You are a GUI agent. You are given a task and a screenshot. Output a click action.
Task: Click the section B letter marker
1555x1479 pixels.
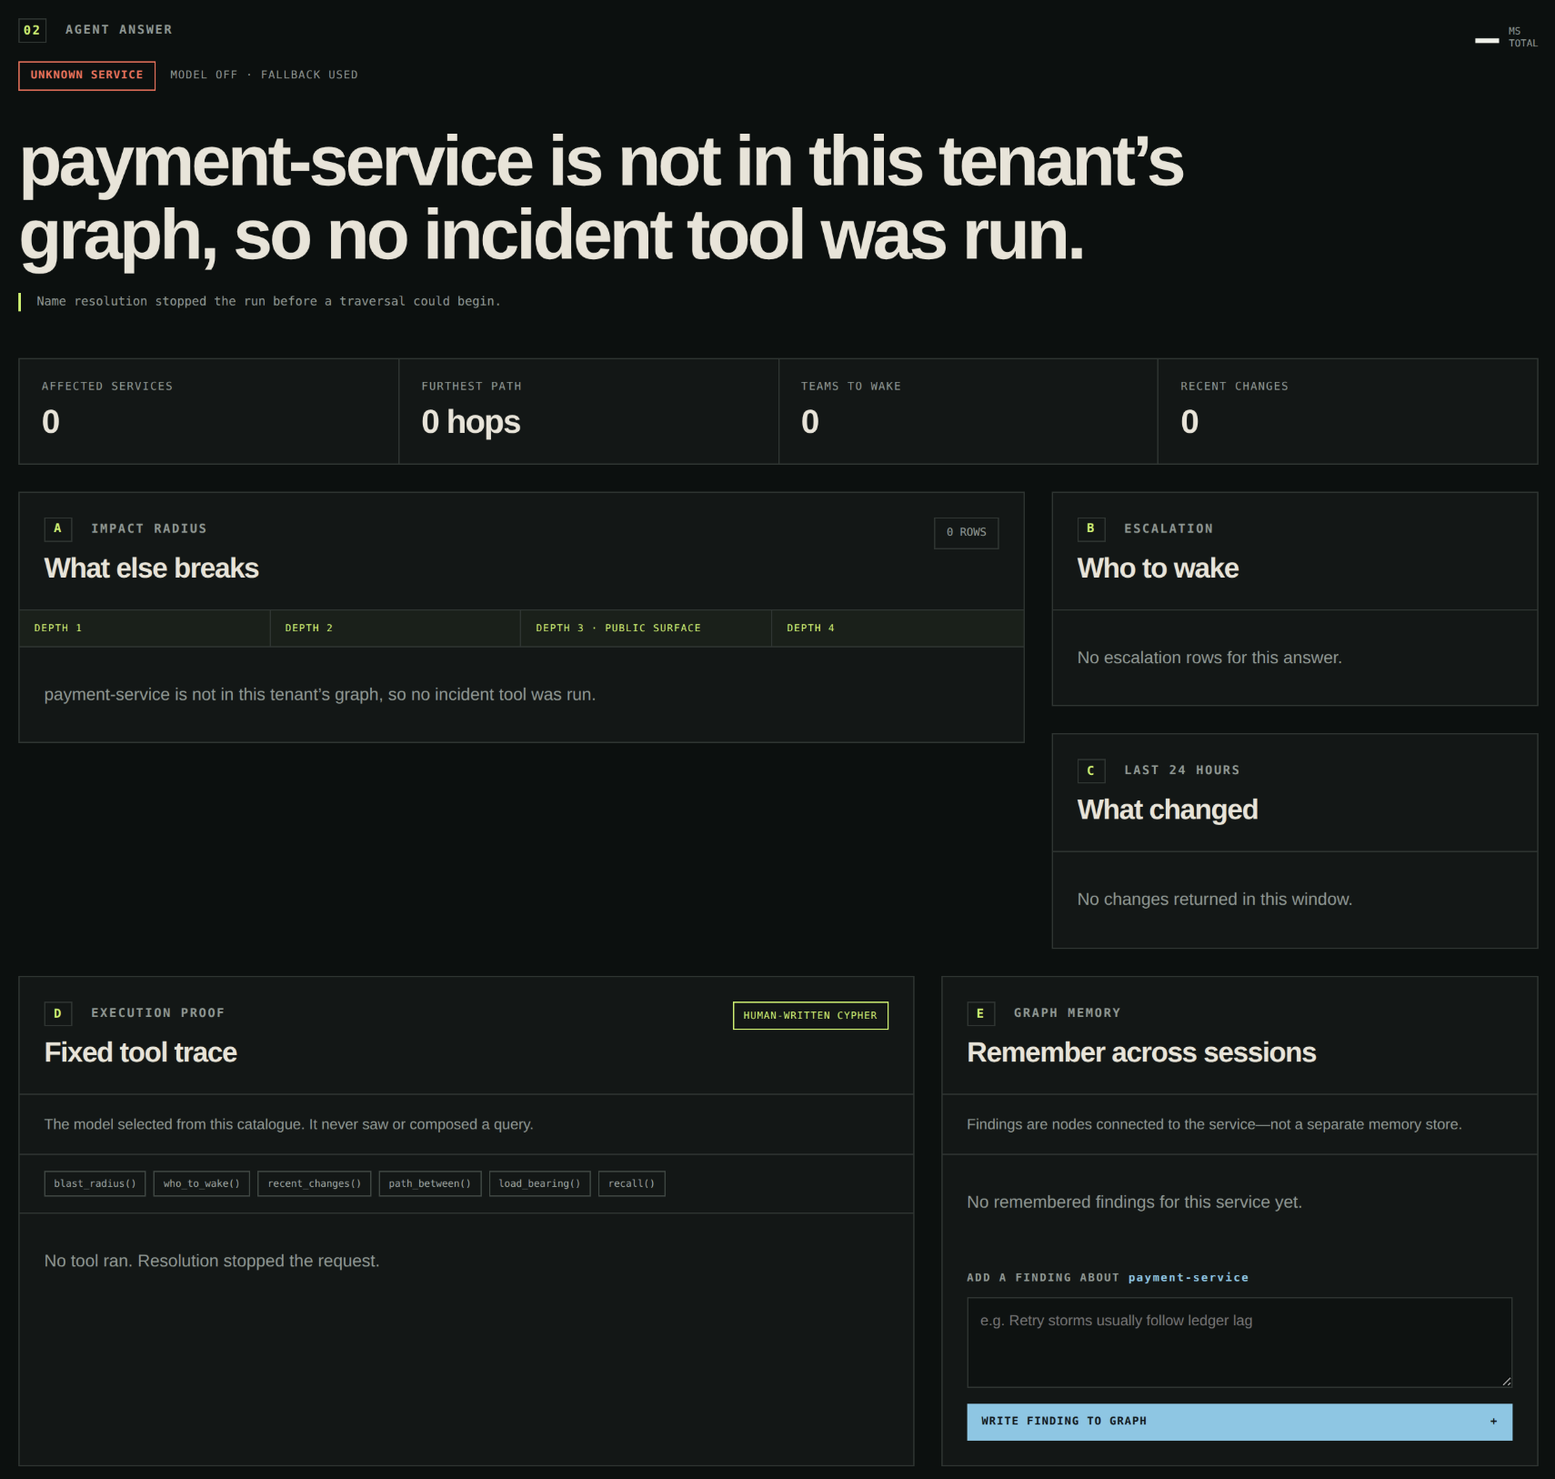[1090, 529]
